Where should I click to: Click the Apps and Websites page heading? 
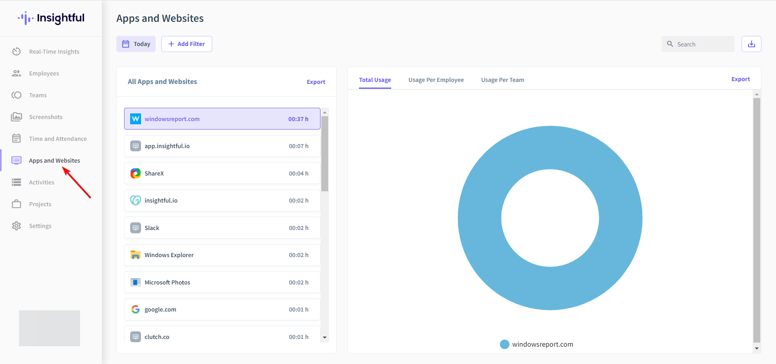[x=160, y=19]
